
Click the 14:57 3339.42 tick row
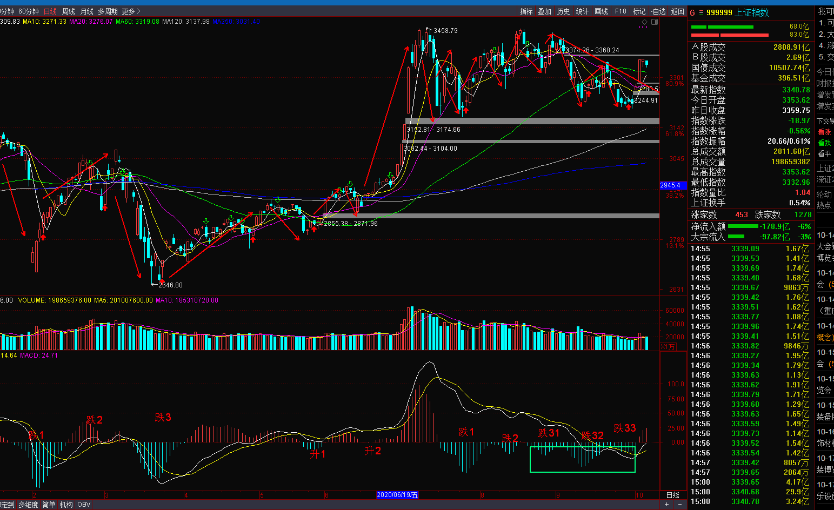pos(750,462)
